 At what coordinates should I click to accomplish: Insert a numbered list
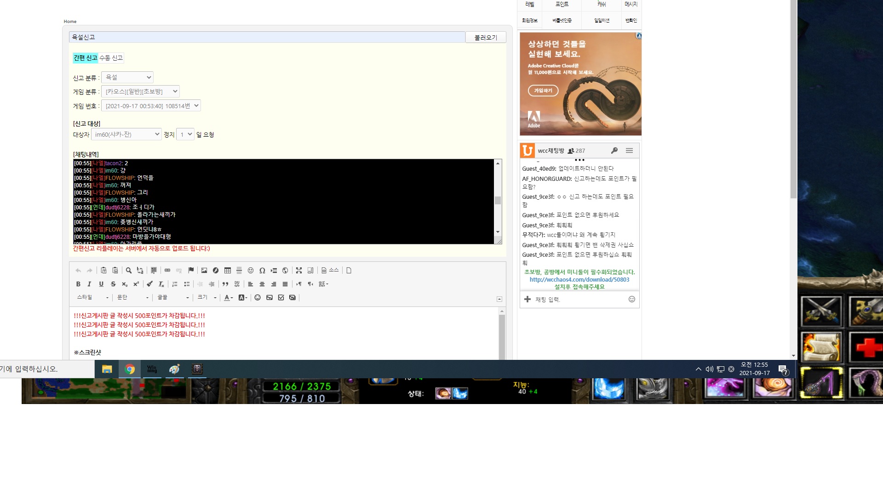[175, 284]
